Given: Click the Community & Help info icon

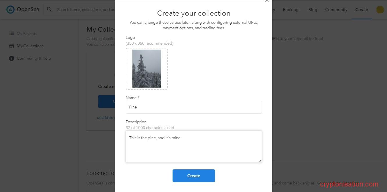Looking at the screenshot, I should [x=12, y=58].
